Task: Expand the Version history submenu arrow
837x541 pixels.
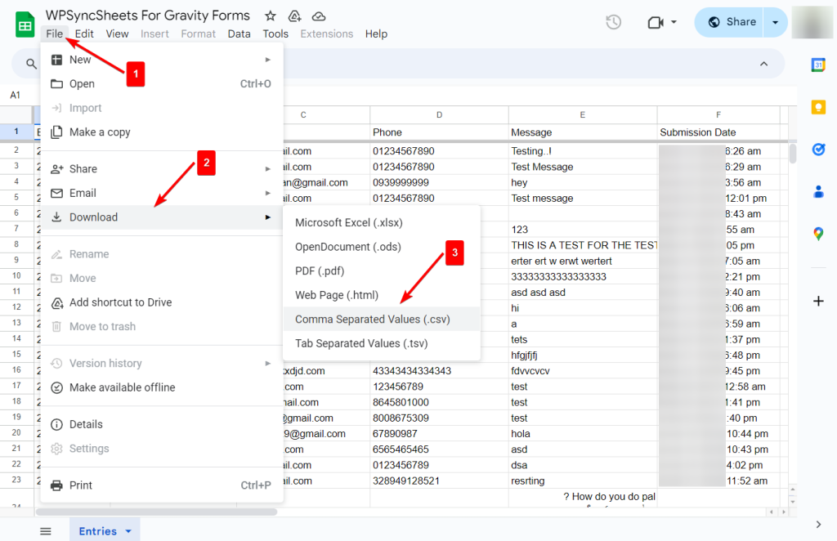Action: (268, 364)
